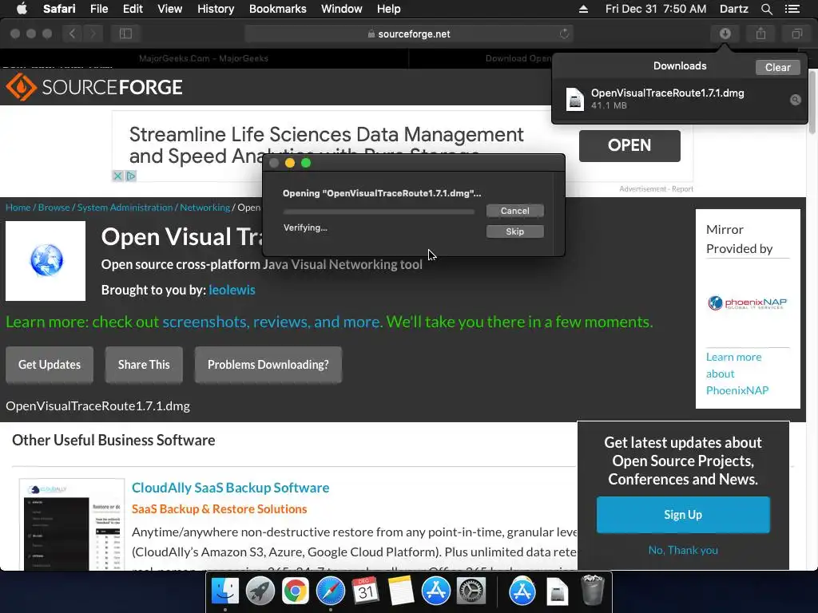This screenshot has height=613, width=818.
Task: Show downloaded dmg in Finder magnifier
Action: 795,100
